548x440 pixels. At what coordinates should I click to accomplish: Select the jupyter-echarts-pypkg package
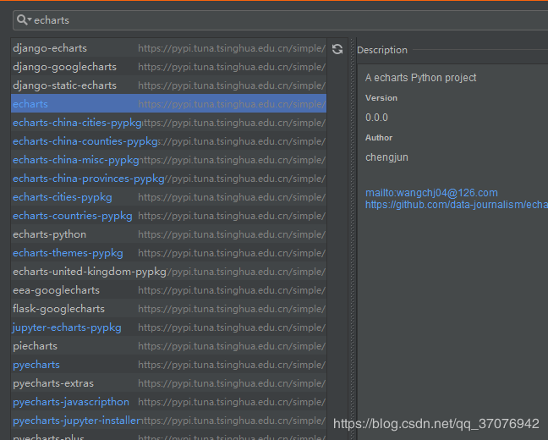169,327
